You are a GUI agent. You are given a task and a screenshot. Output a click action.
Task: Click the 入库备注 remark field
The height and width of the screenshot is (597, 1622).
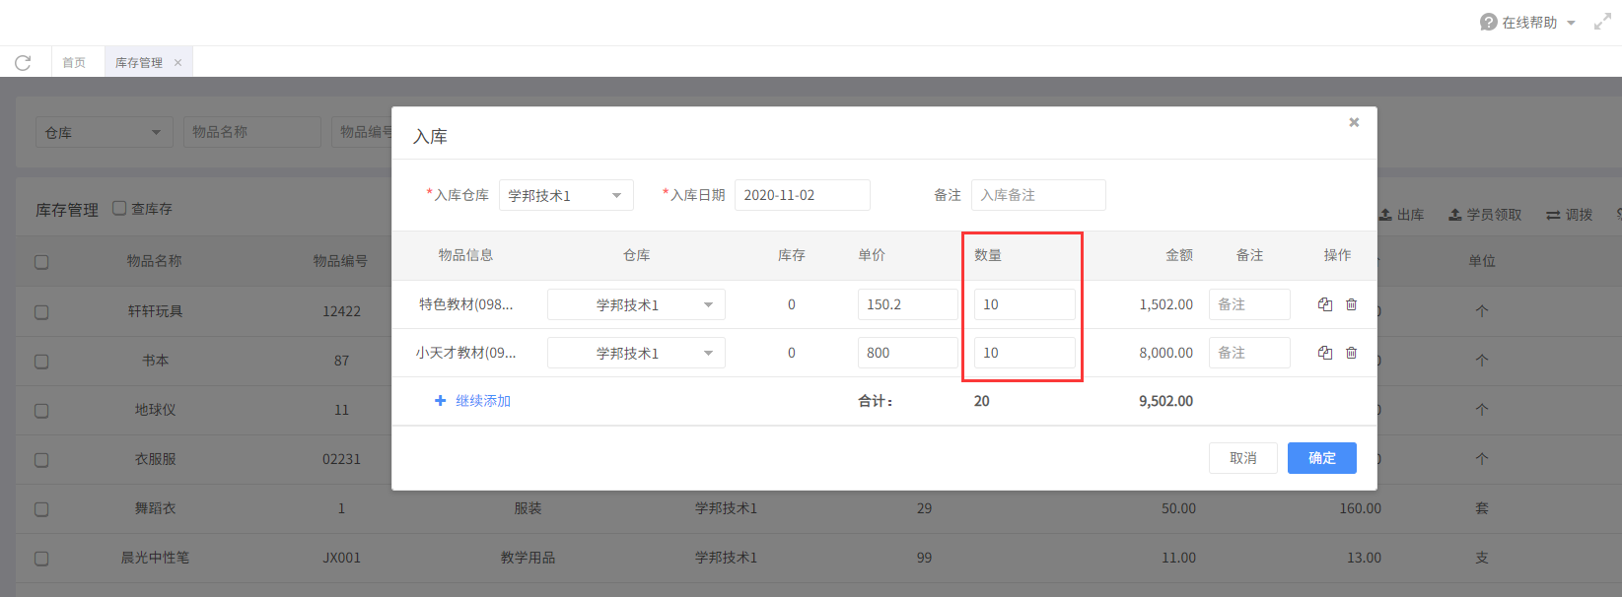(x=1038, y=195)
